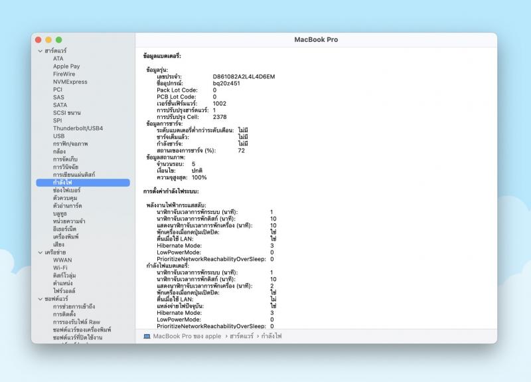Collapse the ซอฟต์แวร์ section chevron
This screenshot has width=531, height=382.
click(40, 299)
